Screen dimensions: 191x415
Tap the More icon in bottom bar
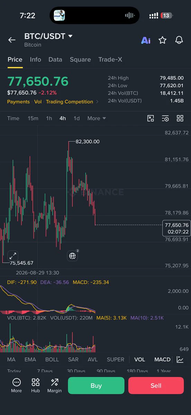pyautogui.click(x=16, y=385)
